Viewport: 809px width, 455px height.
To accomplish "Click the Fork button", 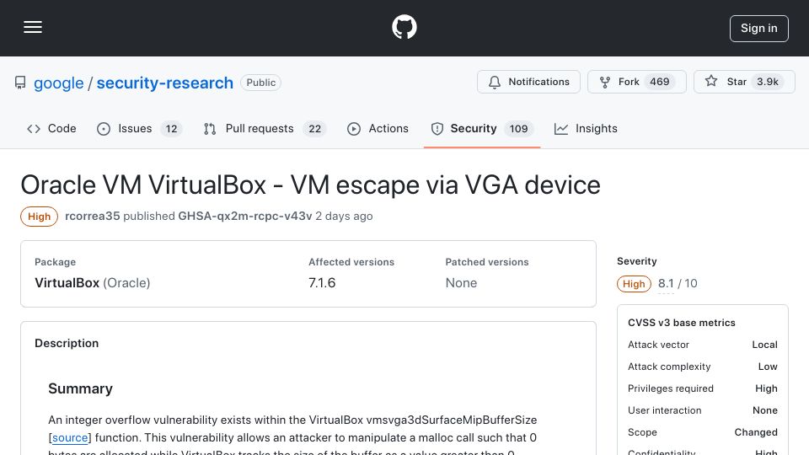I will (637, 82).
